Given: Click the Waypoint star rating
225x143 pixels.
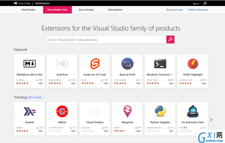Looking at the screenshot, I should click(120, 131).
